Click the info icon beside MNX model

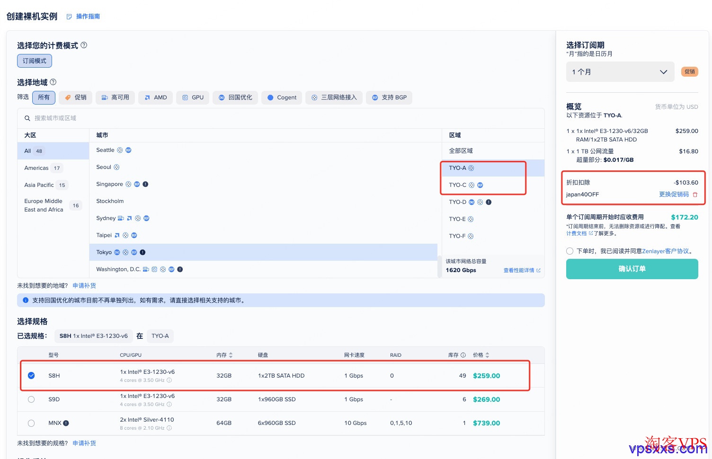pyautogui.click(x=66, y=423)
